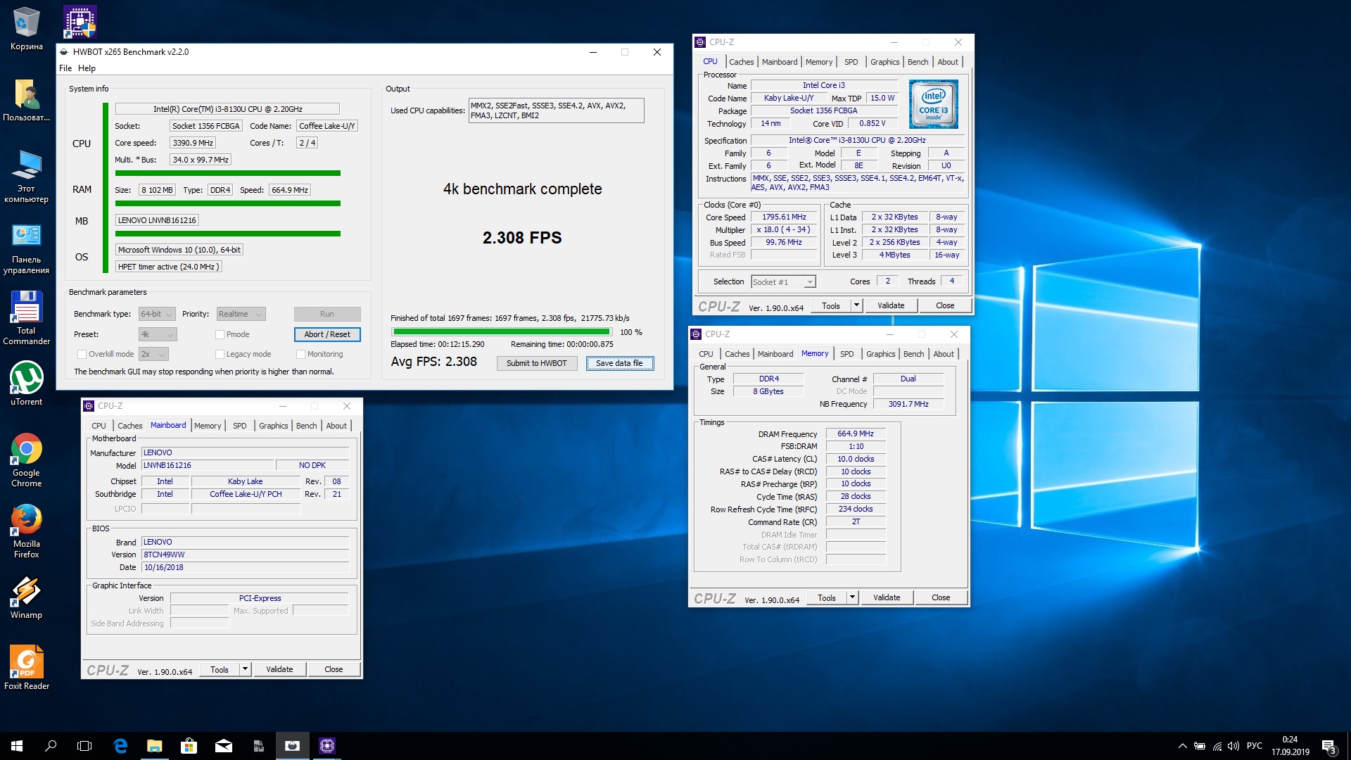This screenshot has width=1351, height=760.
Task: Open the Socket #1 selection dropdown
Action: pos(782,281)
